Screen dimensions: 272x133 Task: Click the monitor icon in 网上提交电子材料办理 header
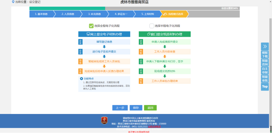[88, 34]
